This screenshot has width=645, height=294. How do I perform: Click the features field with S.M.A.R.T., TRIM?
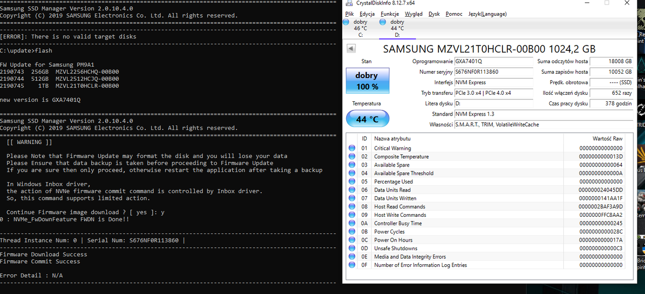pyautogui.click(x=544, y=125)
